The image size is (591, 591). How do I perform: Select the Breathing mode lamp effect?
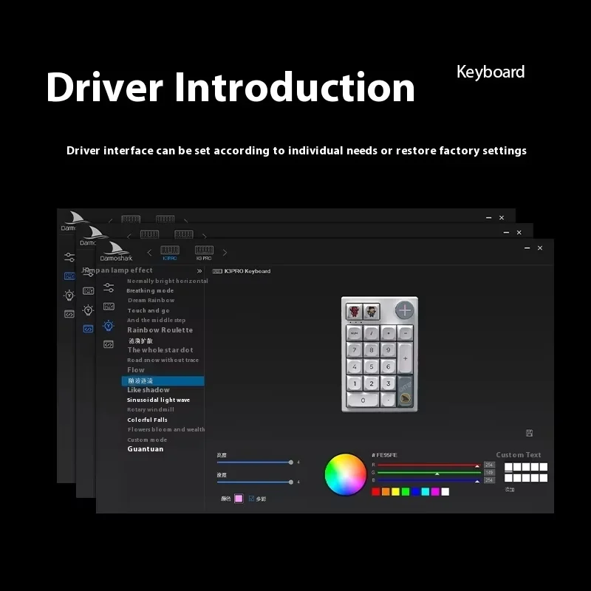pos(150,290)
